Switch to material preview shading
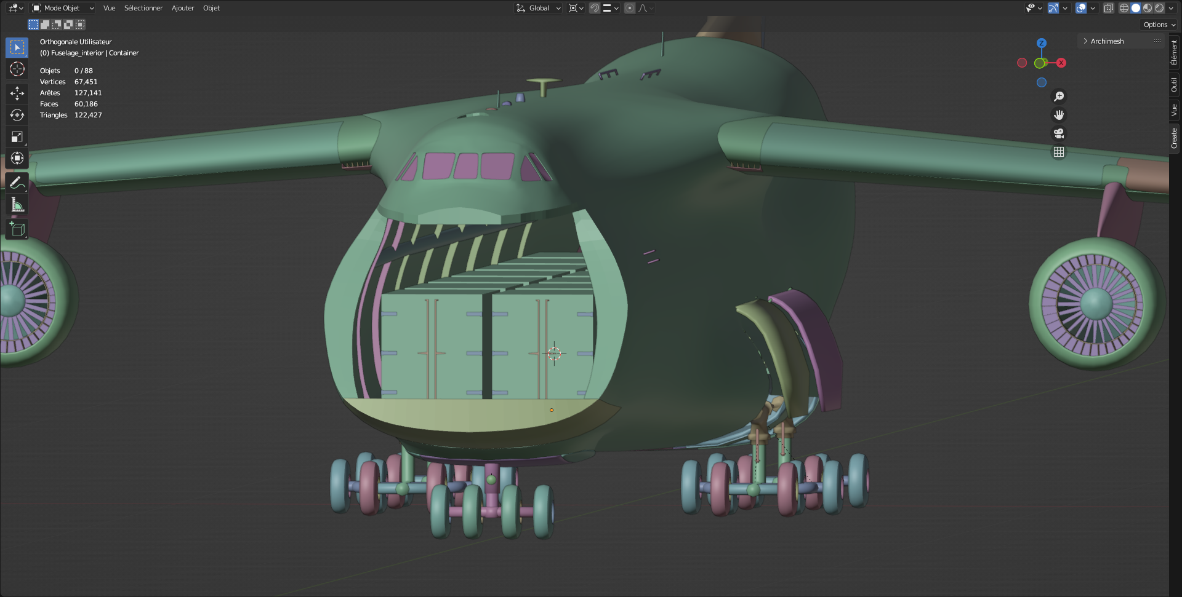Image resolution: width=1182 pixels, height=597 pixels. [x=1148, y=8]
